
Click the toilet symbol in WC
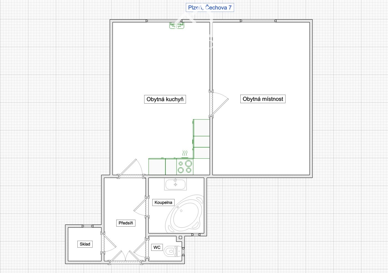[x=172, y=252]
